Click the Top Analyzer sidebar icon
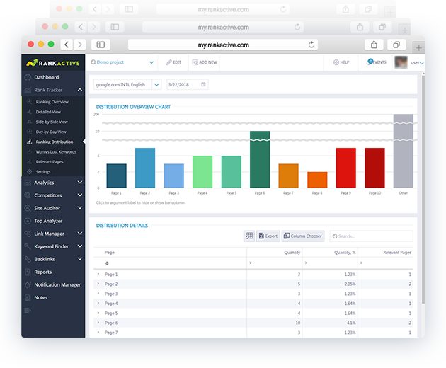This screenshot has height=368, width=446. click(x=28, y=221)
